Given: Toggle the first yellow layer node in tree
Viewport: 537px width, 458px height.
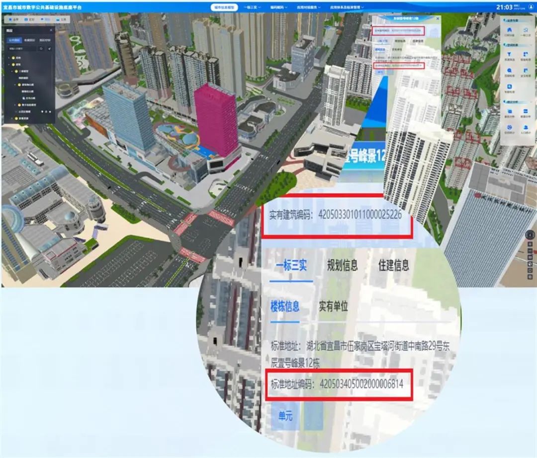Looking at the screenshot, I should tap(12, 59).
